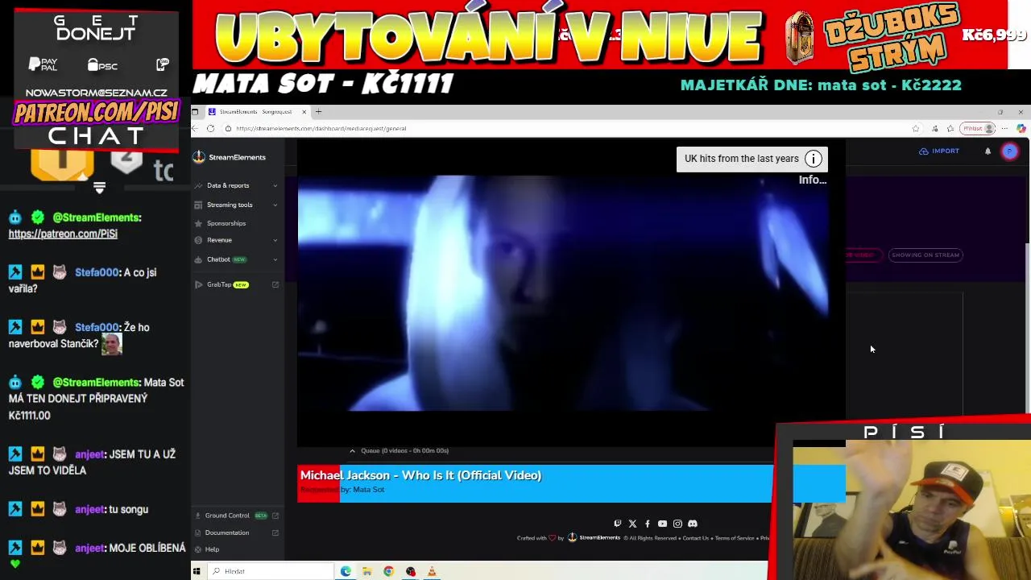The height and width of the screenshot is (580, 1031).
Task: Open Google Chrome from the taskbar
Action: (388, 571)
